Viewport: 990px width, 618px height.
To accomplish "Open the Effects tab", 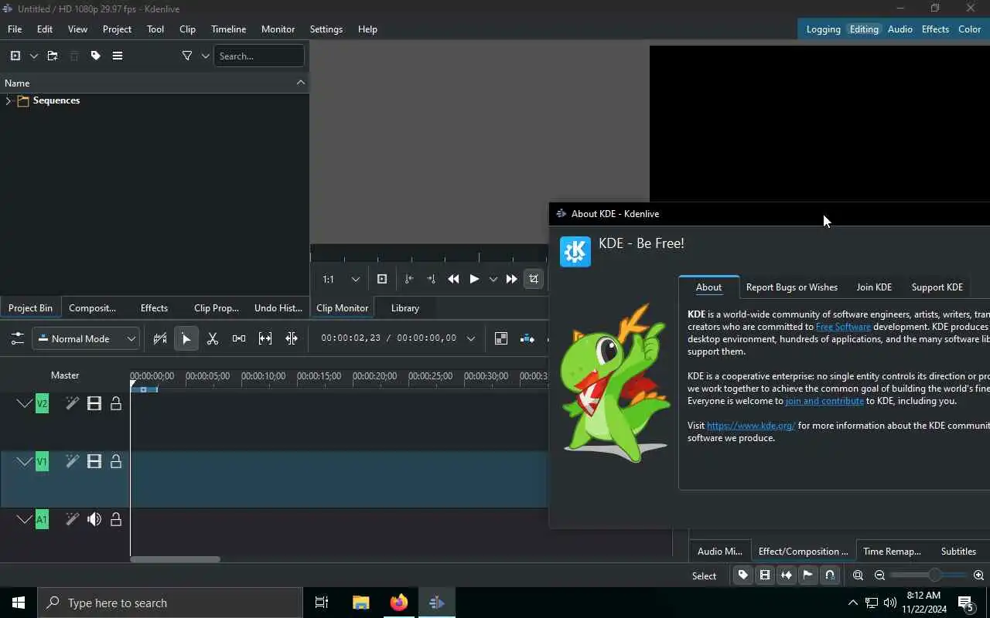I will point(154,307).
